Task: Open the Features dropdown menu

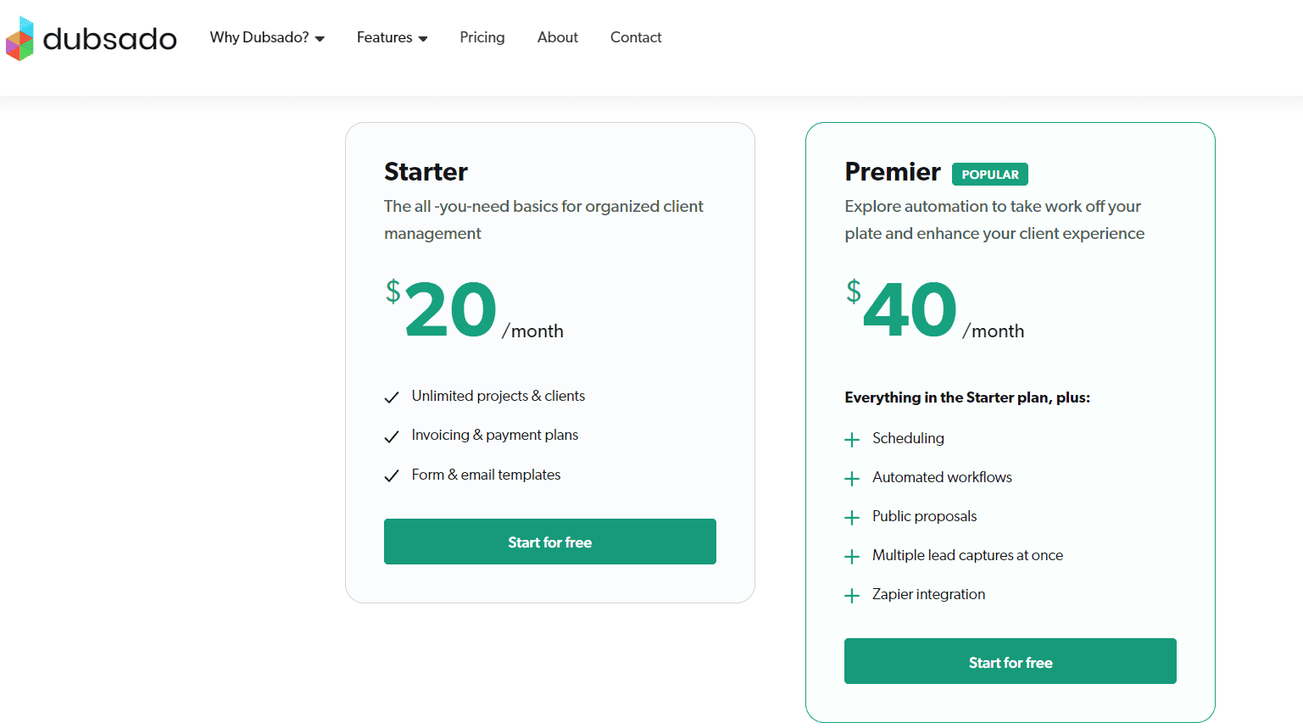Action: click(x=392, y=37)
